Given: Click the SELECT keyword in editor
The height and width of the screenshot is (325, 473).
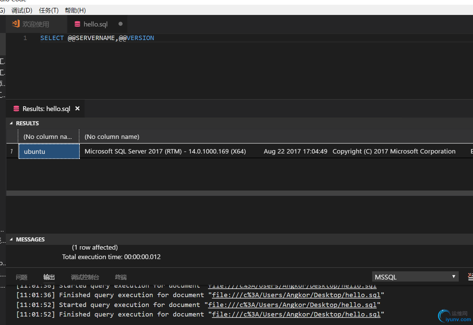Looking at the screenshot, I should 52,38.
